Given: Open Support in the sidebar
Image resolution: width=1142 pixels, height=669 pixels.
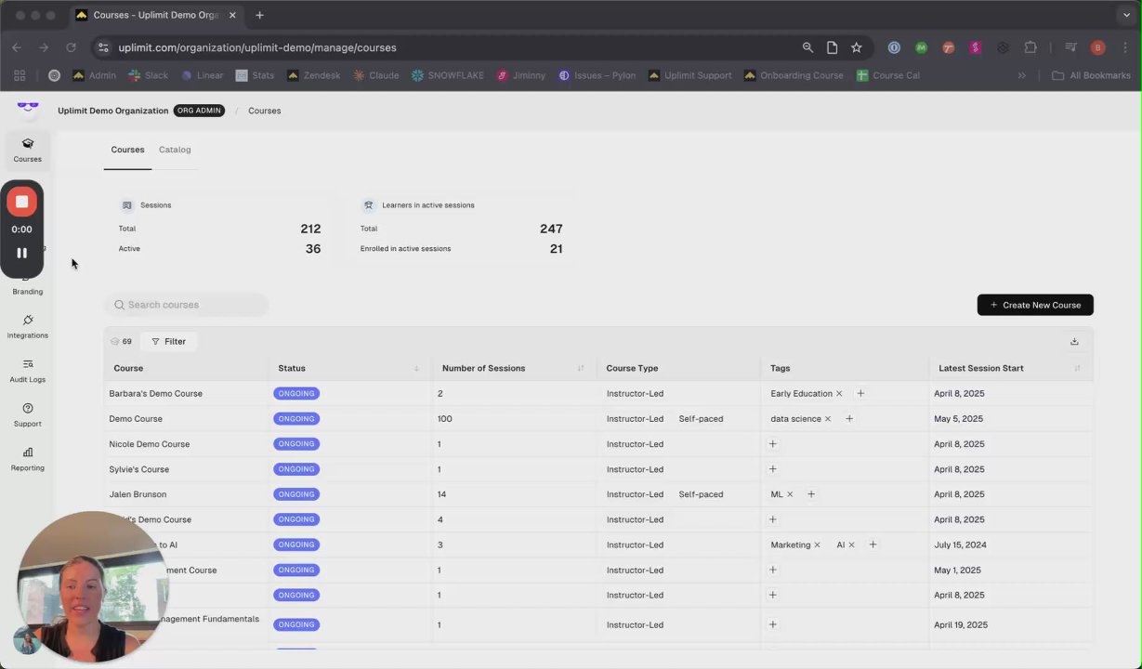Looking at the screenshot, I should tap(28, 413).
